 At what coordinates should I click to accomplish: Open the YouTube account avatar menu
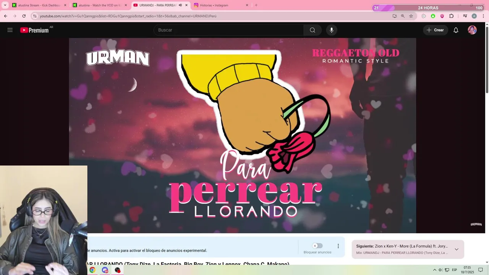point(472,30)
